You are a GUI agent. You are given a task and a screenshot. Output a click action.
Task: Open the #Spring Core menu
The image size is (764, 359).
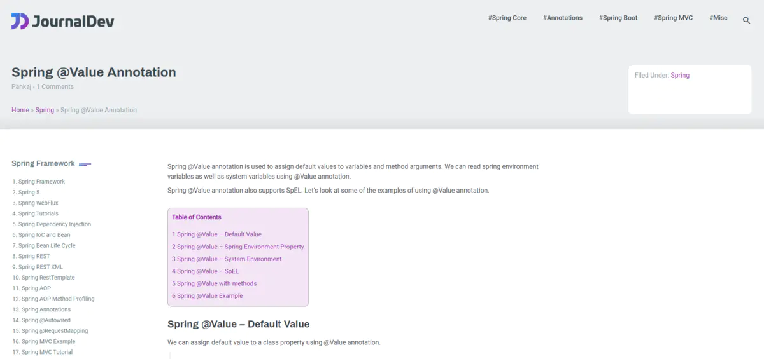(x=507, y=18)
